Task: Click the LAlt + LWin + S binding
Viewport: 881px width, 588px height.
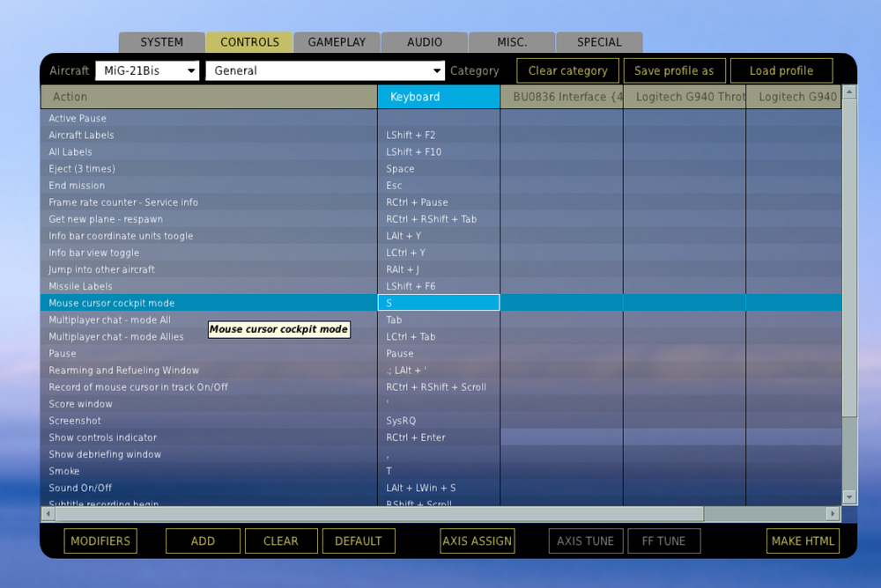Action: [x=439, y=488]
